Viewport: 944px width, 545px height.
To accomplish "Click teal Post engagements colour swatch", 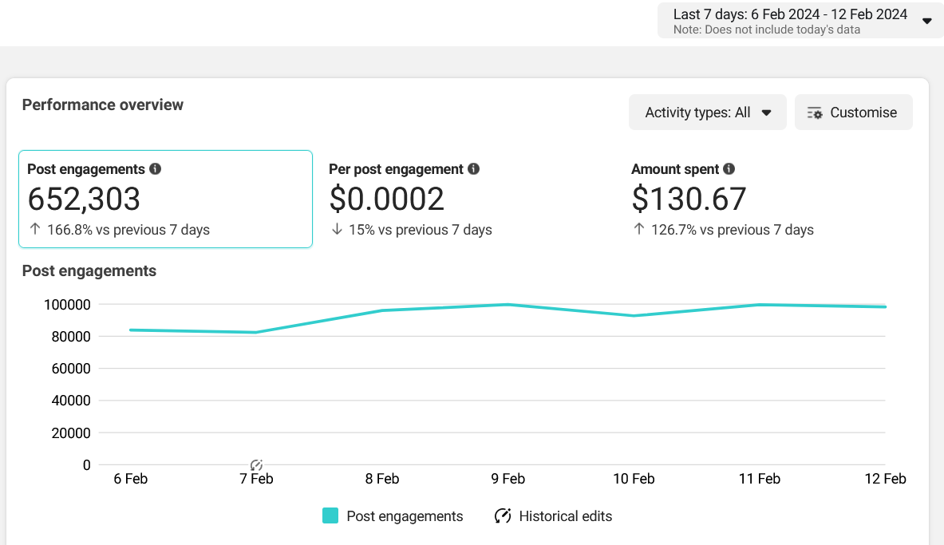I will coord(330,516).
